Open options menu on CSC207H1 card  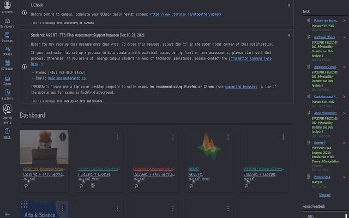coord(63,137)
